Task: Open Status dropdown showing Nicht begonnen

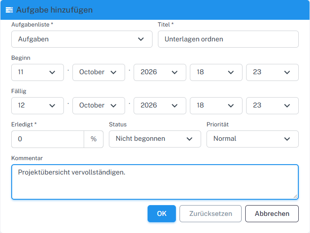Action: click(x=155, y=139)
